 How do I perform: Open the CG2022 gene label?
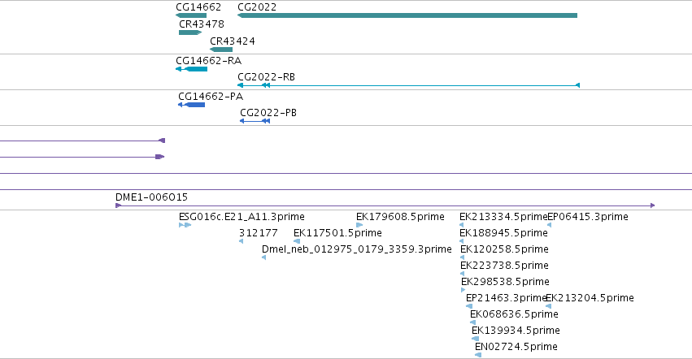(257, 7)
